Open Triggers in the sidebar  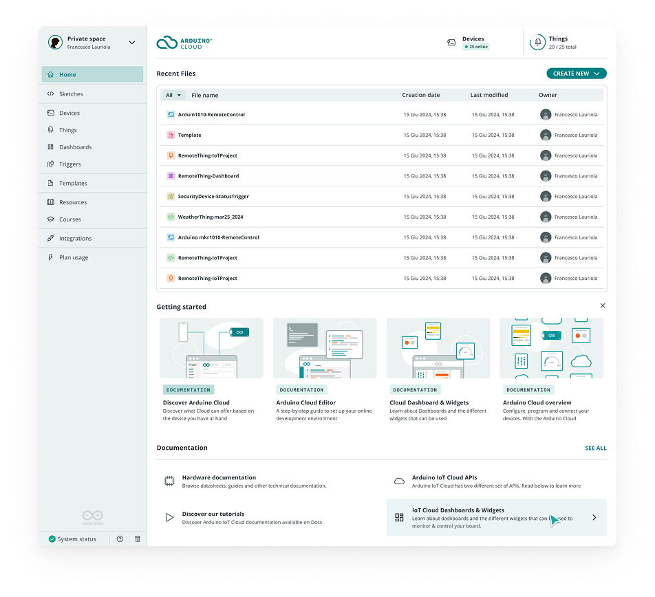click(x=92, y=164)
